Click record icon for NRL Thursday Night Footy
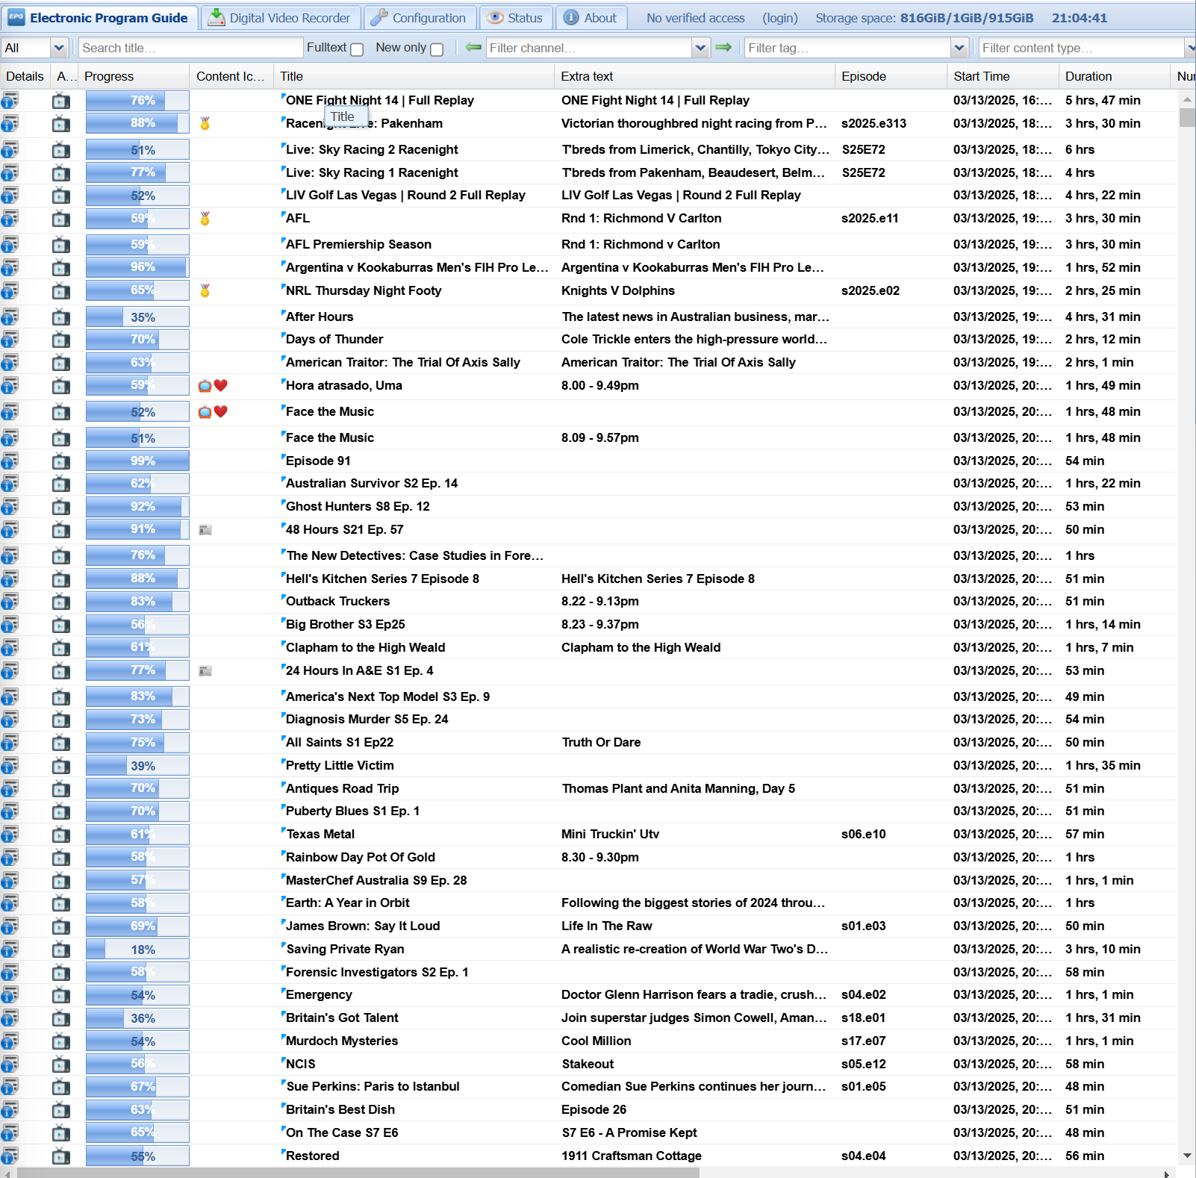Viewport: 1196px width, 1178px height. point(61,291)
